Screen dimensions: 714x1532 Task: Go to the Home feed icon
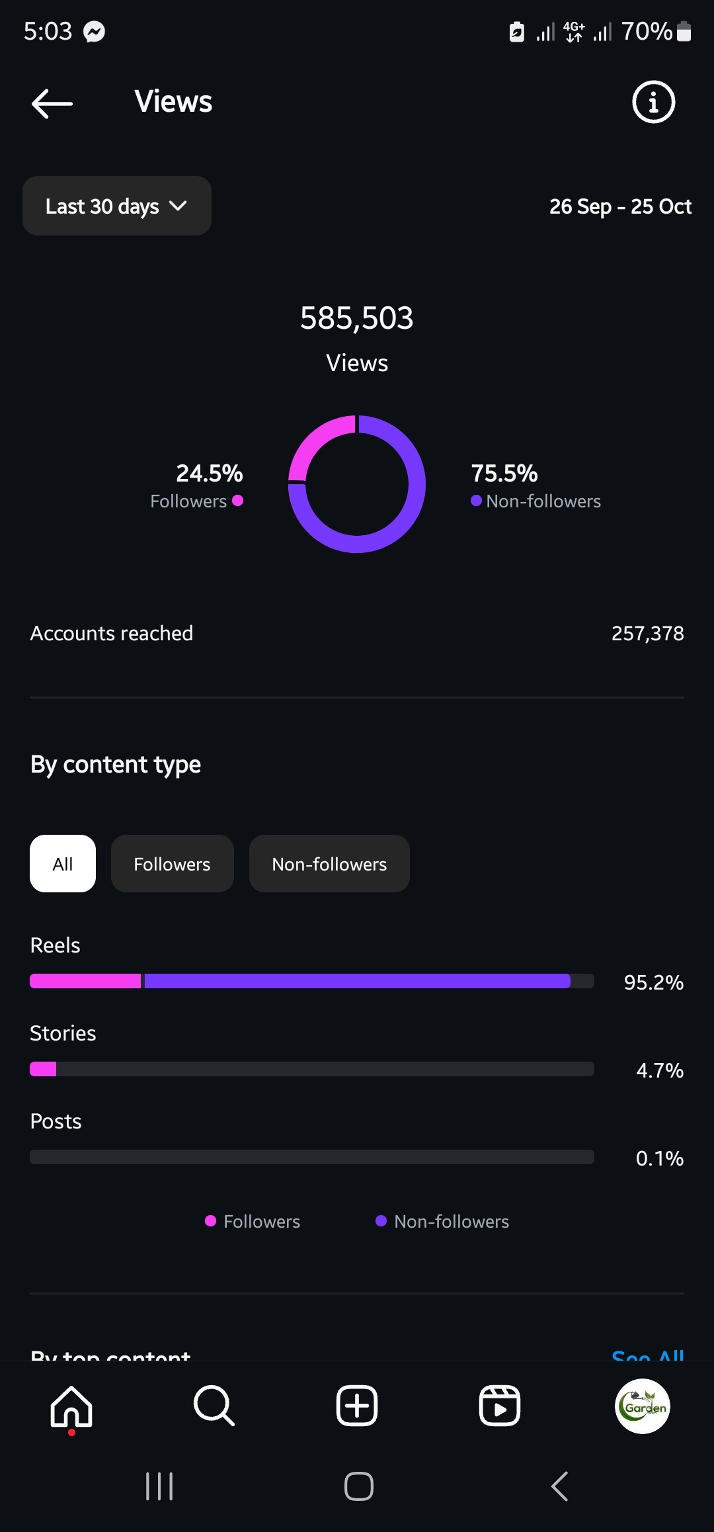[x=71, y=1406]
